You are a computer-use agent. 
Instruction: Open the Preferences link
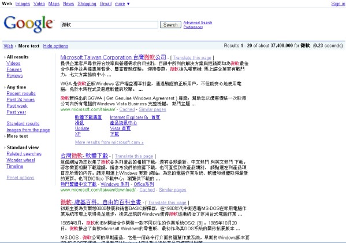pyautogui.click(x=193, y=27)
